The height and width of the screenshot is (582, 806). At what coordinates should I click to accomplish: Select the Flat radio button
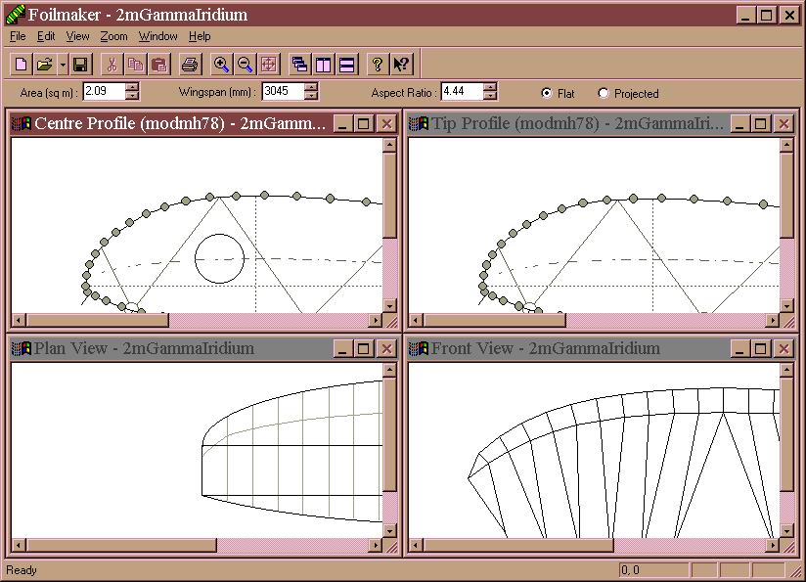pos(547,93)
